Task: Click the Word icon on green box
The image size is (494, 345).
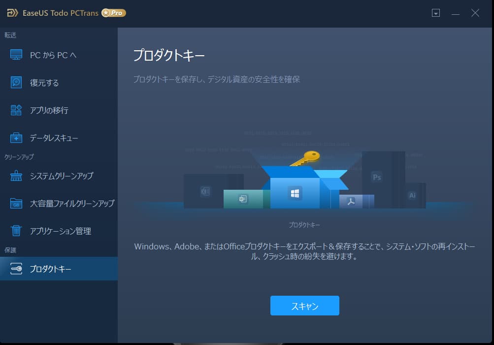Action: (243, 199)
